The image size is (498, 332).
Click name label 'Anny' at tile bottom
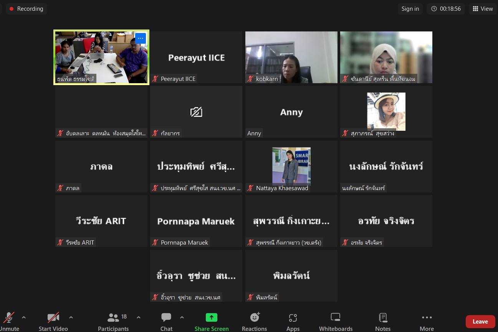point(254,133)
